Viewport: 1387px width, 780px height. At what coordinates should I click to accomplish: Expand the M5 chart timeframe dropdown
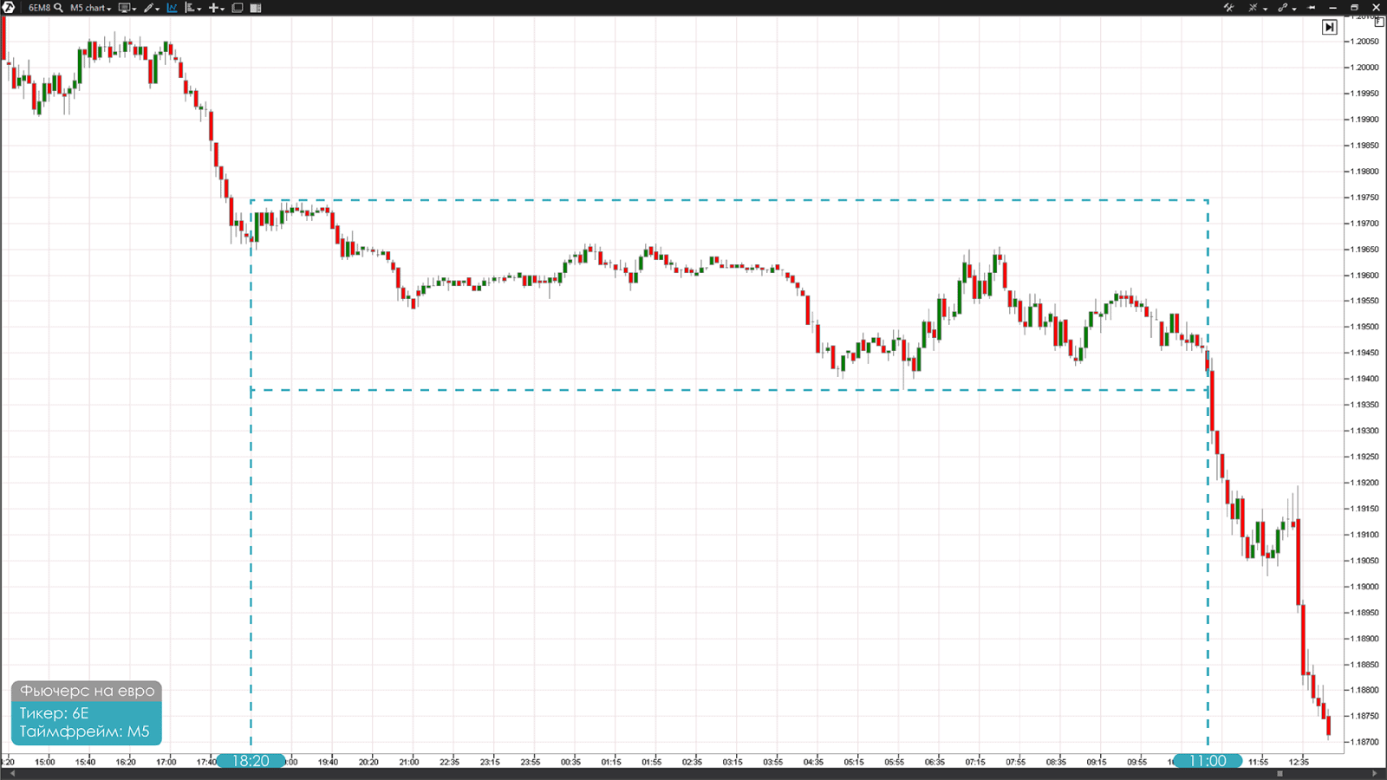[90, 8]
